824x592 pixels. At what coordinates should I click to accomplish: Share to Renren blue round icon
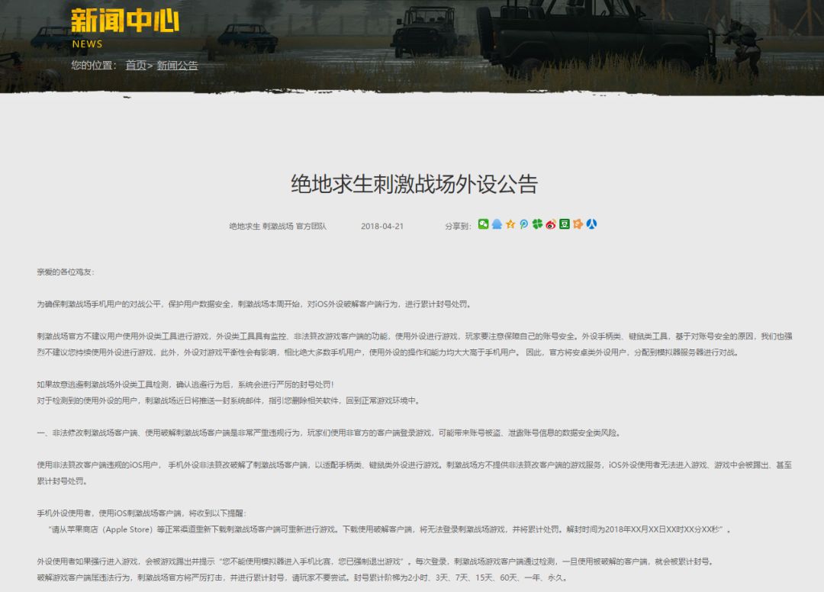(592, 224)
